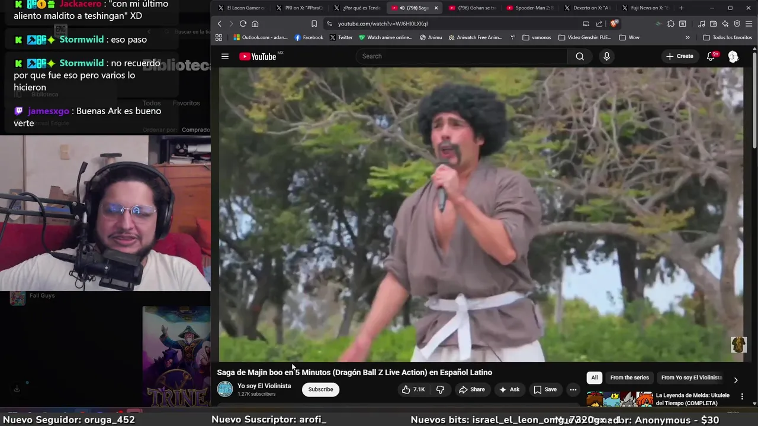This screenshot has width=758, height=426.
Task: Click Yo soy El Violinista channel name
Action: tap(264, 386)
